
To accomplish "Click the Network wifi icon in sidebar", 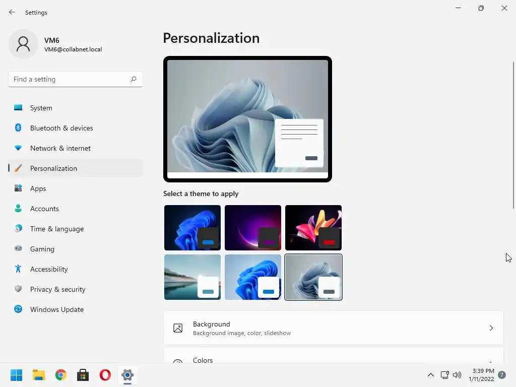I will (x=18, y=148).
